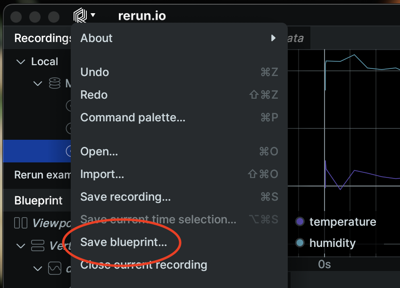
Task: Click the Vertical container icon
Action: (x=37, y=246)
